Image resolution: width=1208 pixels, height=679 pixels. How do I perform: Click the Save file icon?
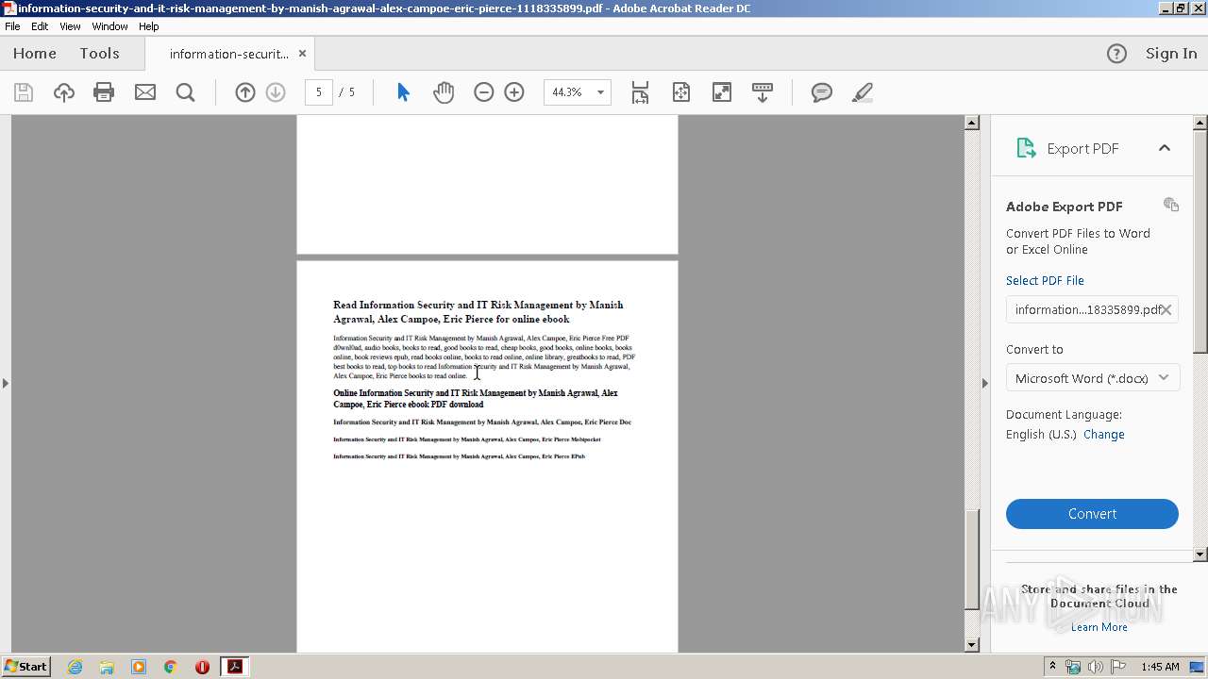[x=24, y=92]
